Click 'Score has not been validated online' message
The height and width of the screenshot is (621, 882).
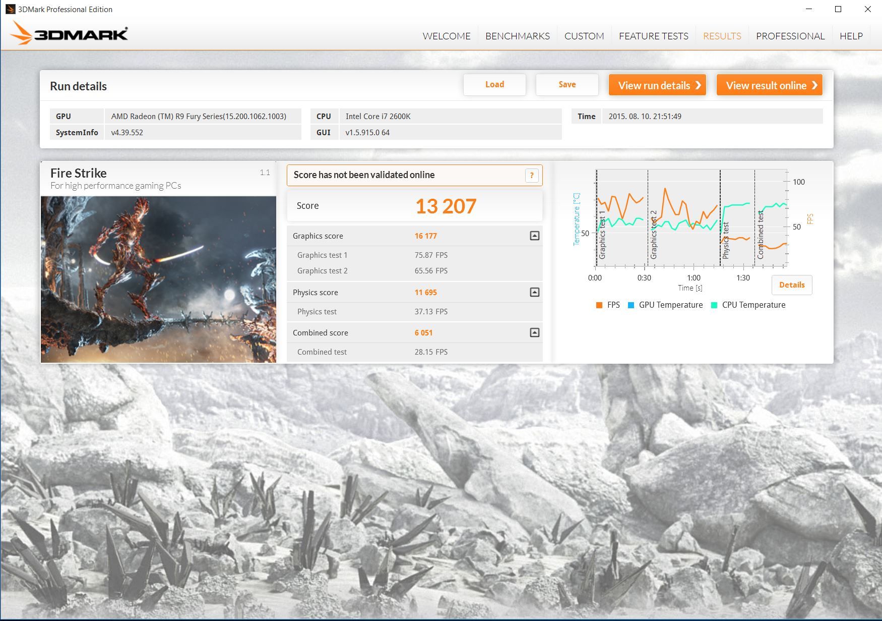pyautogui.click(x=364, y=175)
